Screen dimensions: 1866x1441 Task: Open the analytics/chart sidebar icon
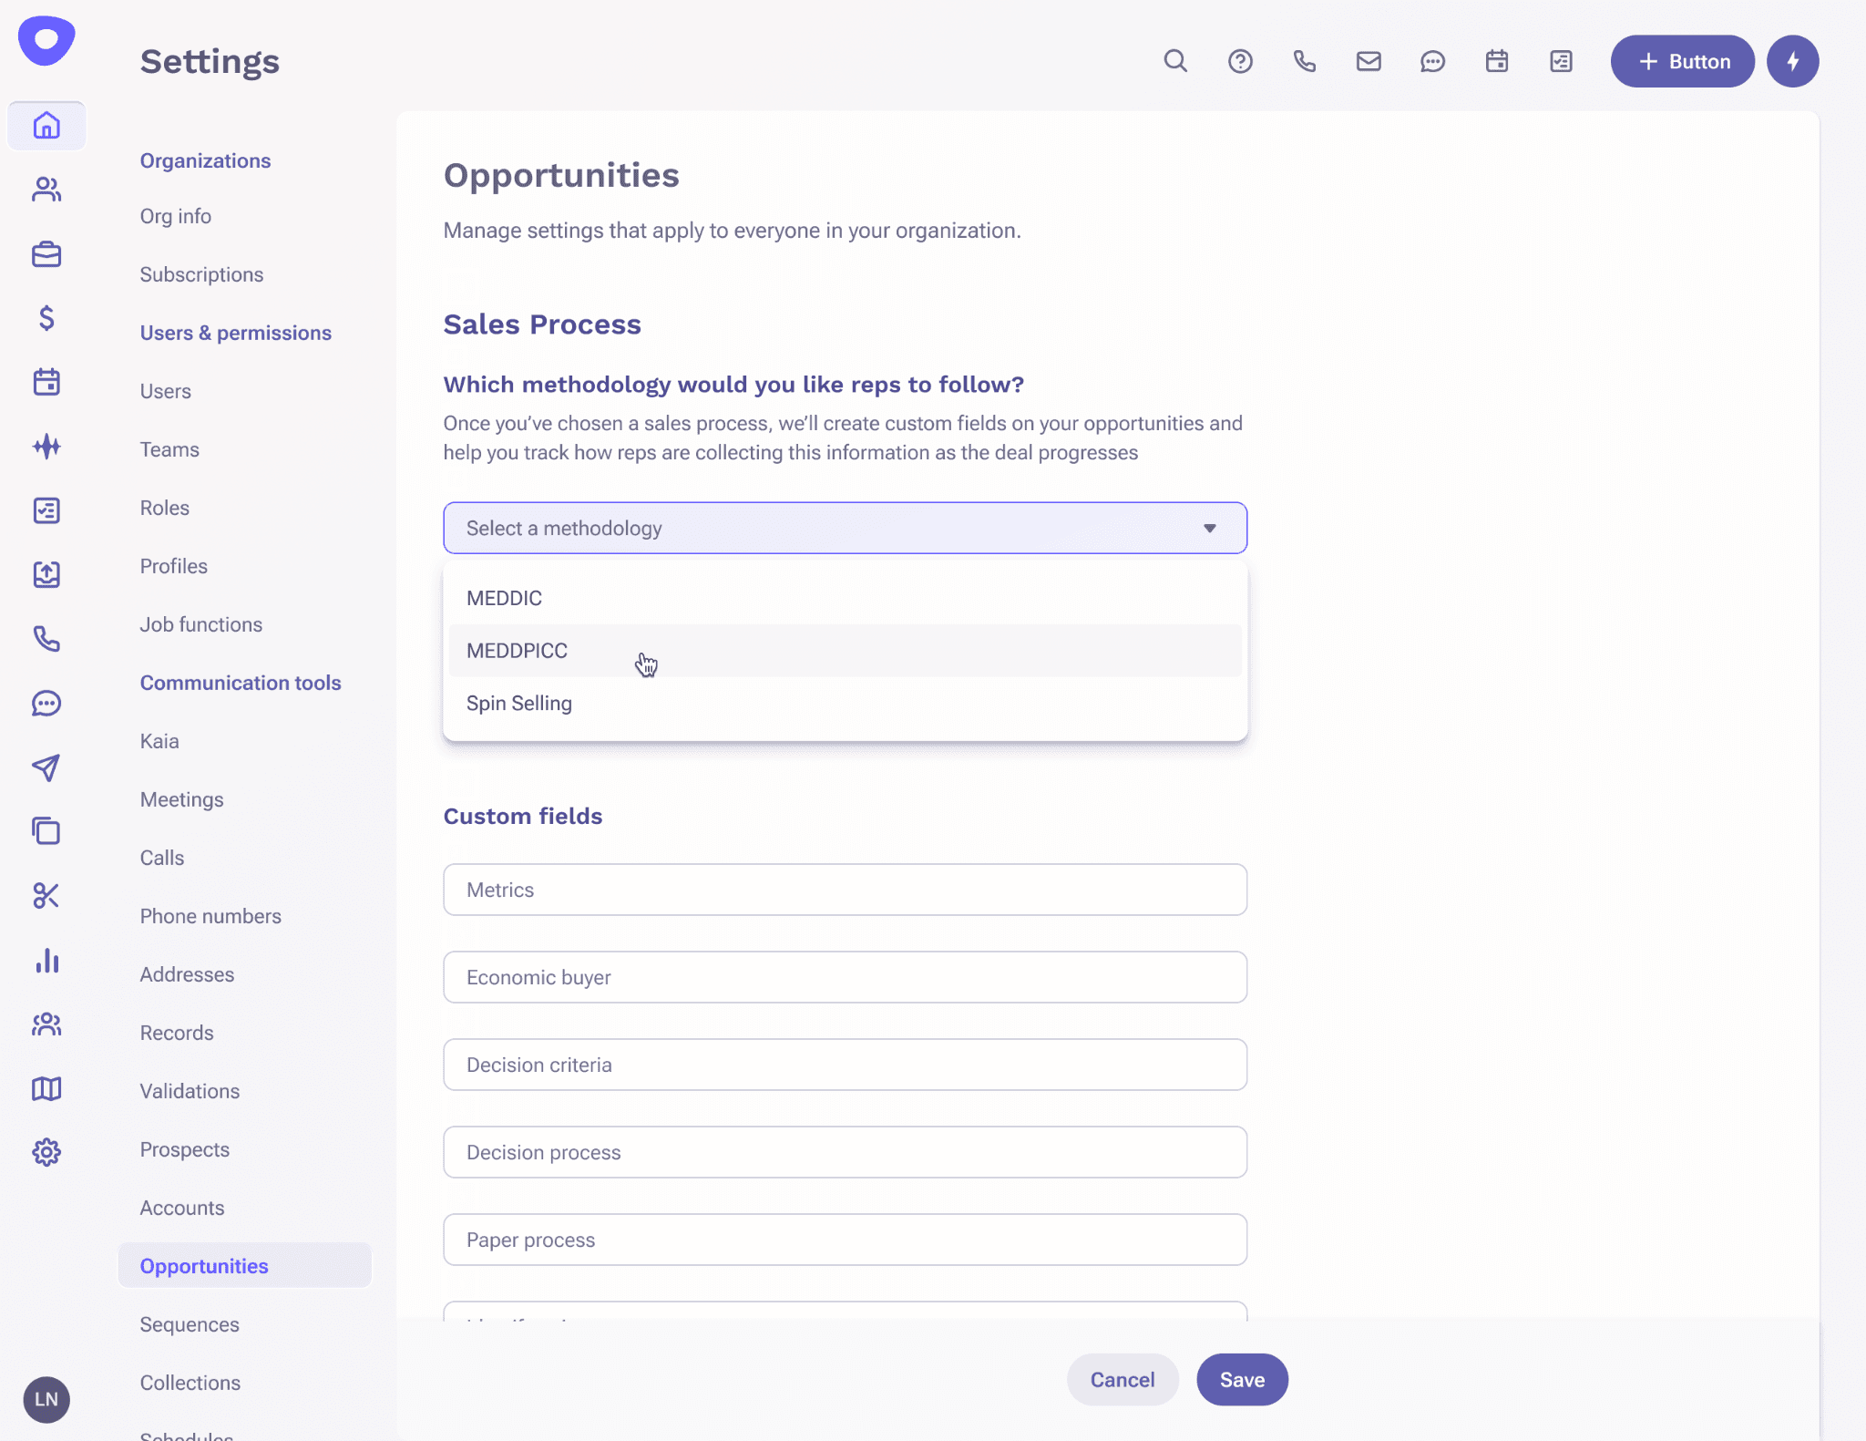(x=46, y=960)
